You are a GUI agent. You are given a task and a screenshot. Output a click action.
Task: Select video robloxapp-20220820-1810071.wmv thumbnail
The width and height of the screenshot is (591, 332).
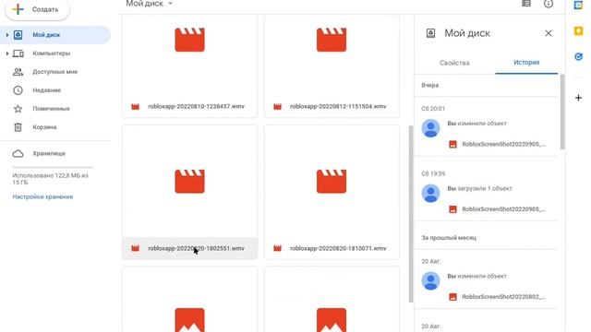[332, 182]
